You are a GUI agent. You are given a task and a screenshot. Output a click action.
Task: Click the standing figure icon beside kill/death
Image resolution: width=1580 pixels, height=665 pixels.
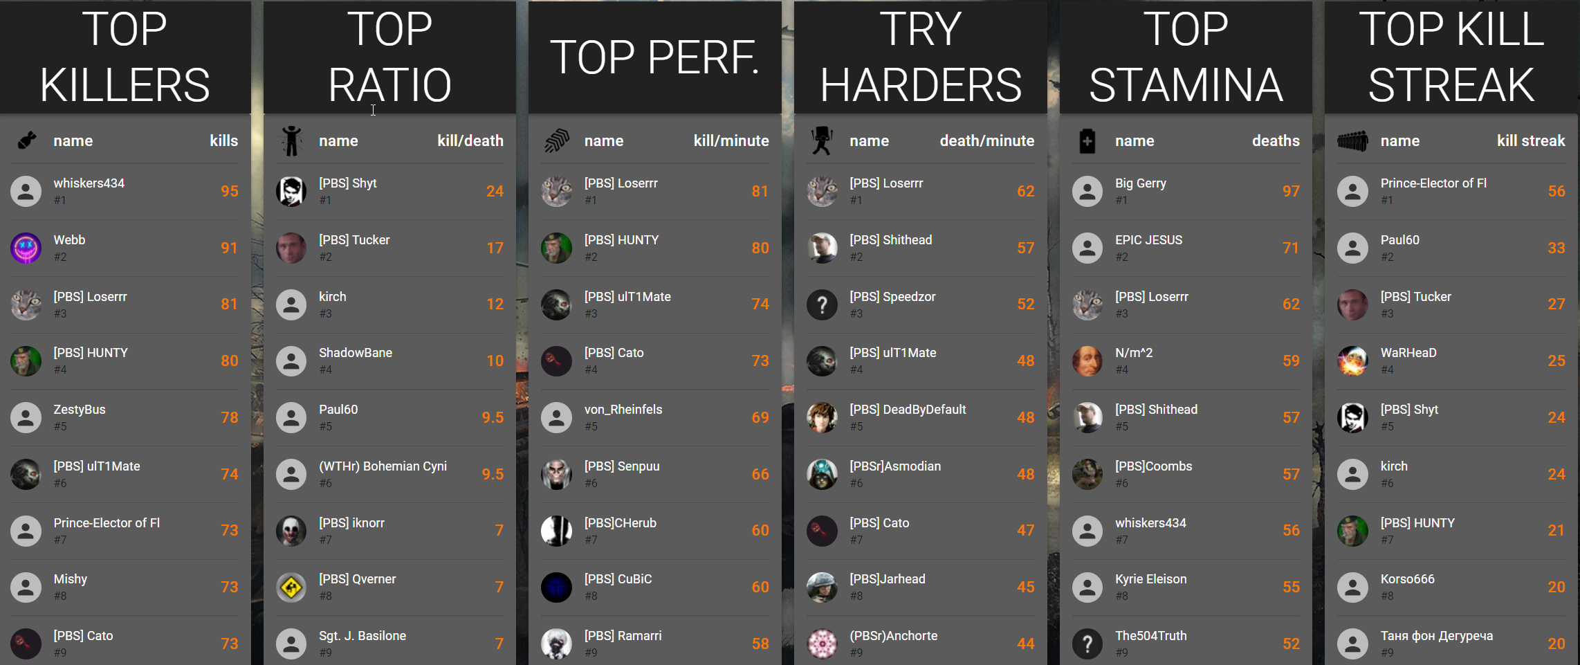(x=291, y=140)
